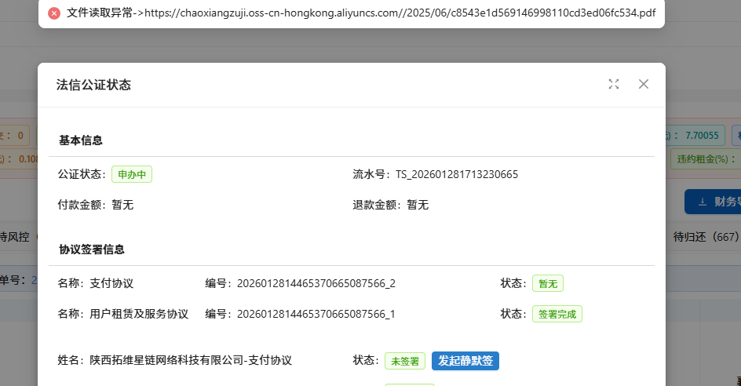
Task: Switch to the 待归还 (667) tab
Action: point(706,236)
